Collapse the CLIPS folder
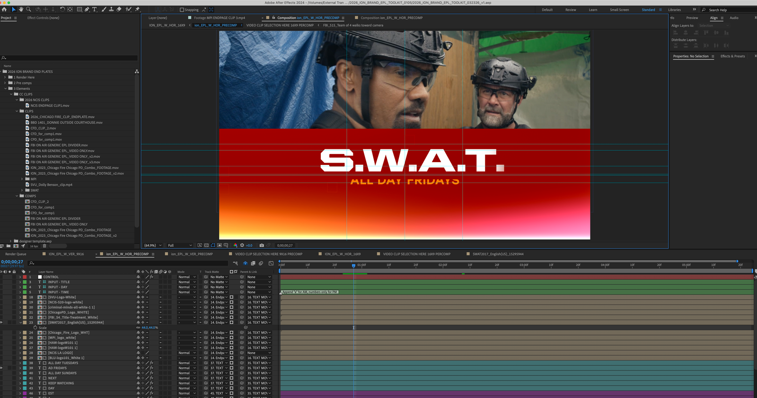The width and height of the screenshot is (757, 398). [17, 111]
